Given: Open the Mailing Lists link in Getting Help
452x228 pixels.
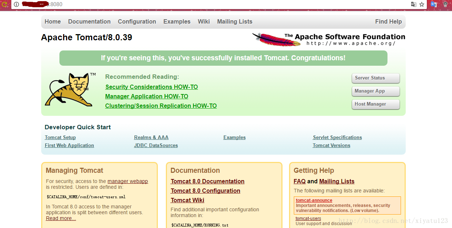Looking at the screenshot, I should 337,181.
